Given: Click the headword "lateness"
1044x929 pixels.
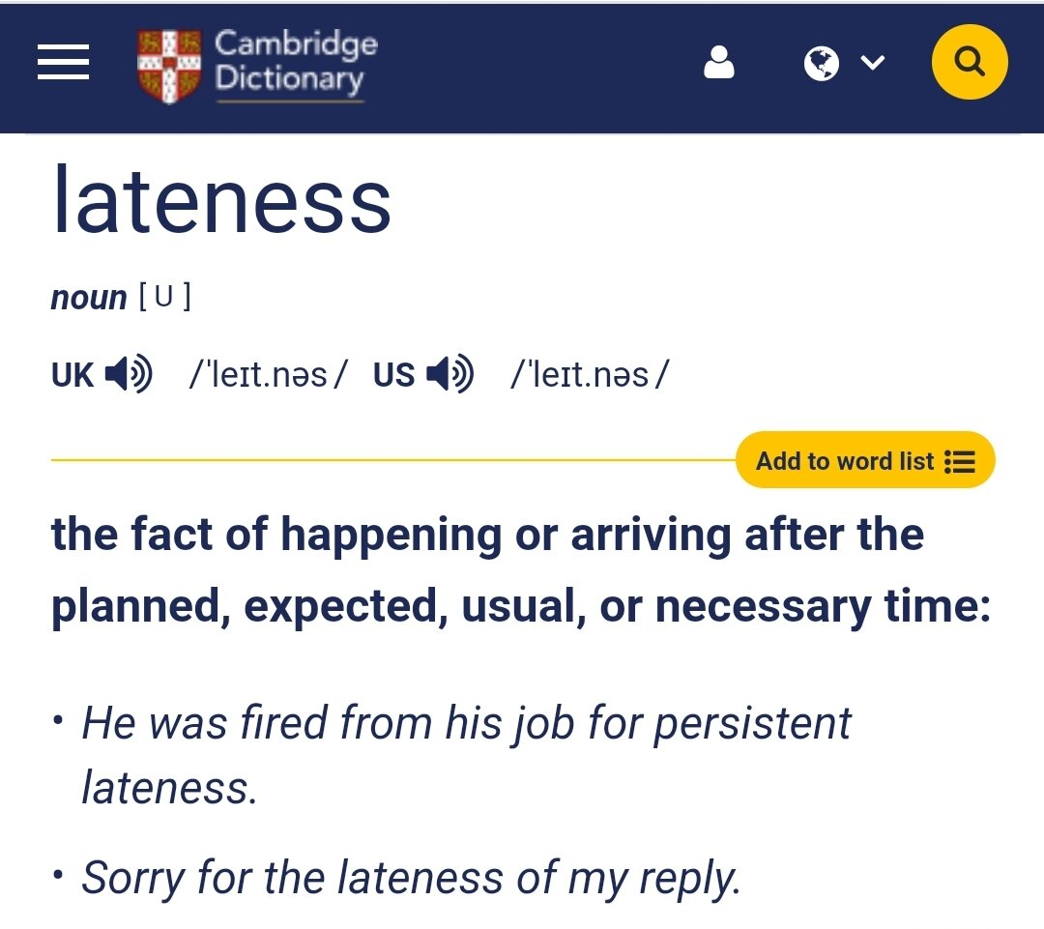Looking at the screenshot, I should click(221, 201).
